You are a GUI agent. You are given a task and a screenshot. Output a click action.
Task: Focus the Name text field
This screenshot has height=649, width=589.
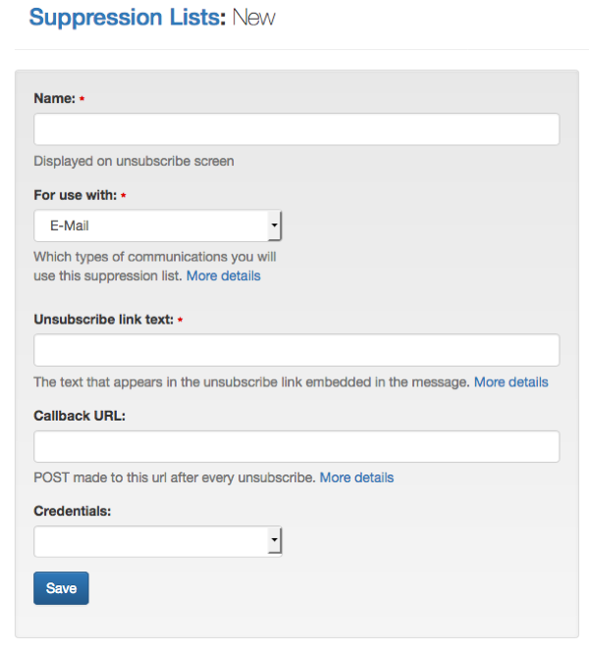click(296, 129)
